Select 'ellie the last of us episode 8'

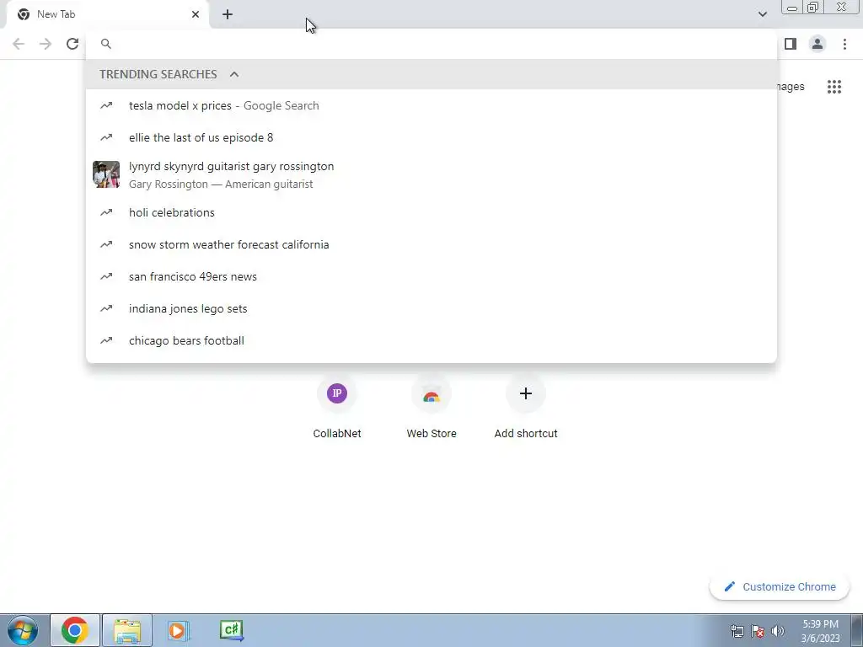pyautogui.click(x=431, y=137)
